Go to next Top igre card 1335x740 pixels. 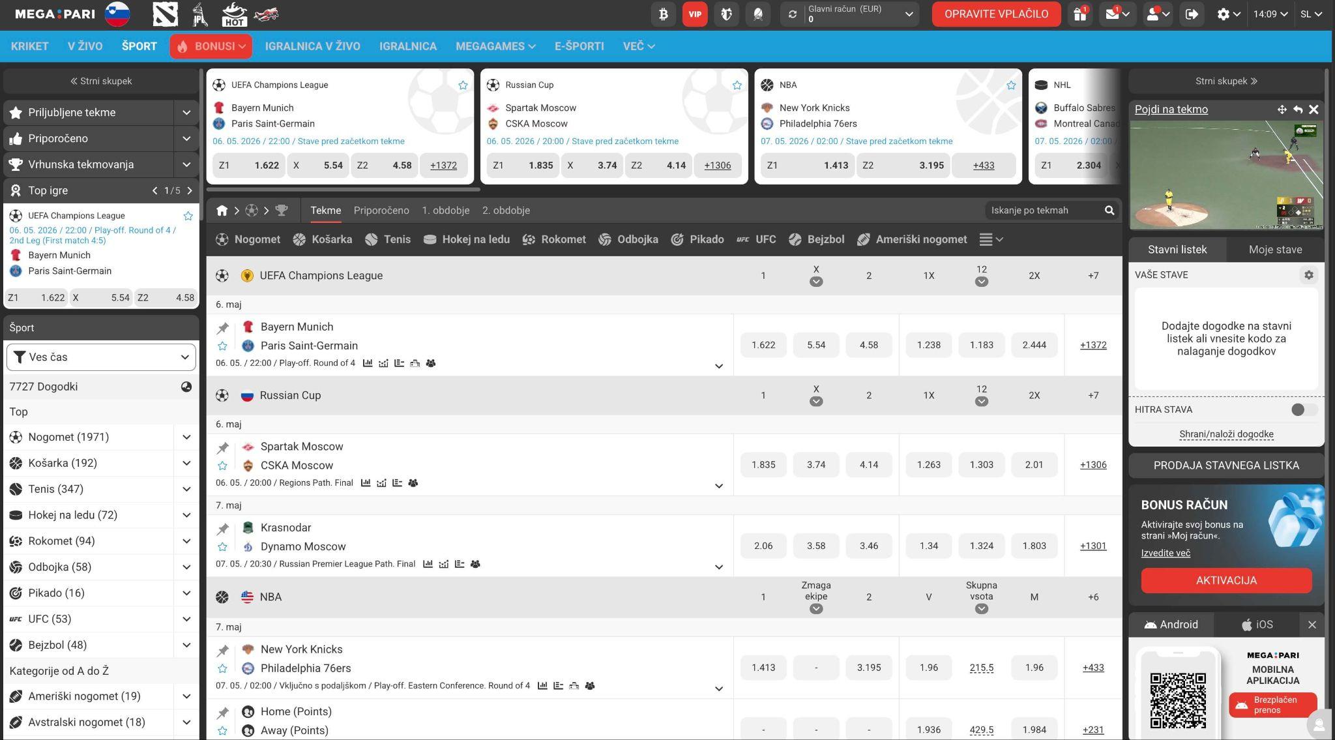(190, 191)
